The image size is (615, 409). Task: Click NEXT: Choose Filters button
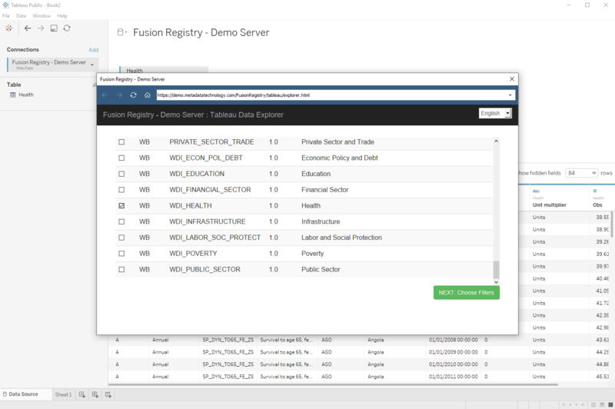pyautogui.click(x=466, y=292)
